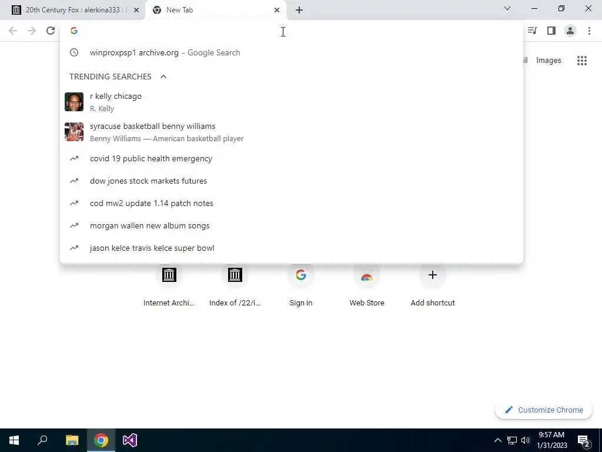Image resolution: width=602 pixels, height=452 pixels.
Task: Open the Windows Start menu
Action: tap(14, 440)
